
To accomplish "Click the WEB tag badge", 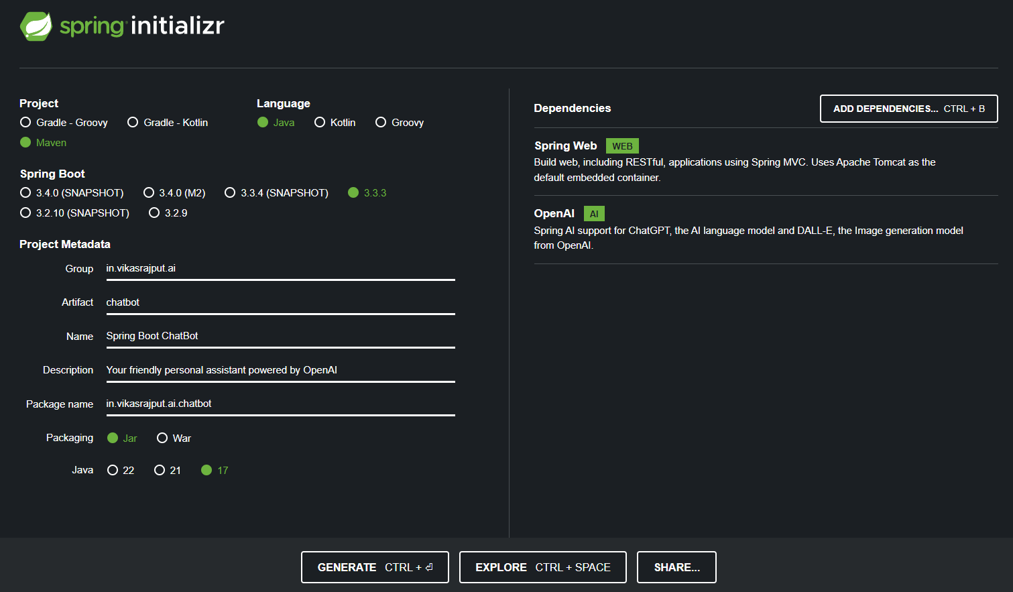I will [622, 146].
